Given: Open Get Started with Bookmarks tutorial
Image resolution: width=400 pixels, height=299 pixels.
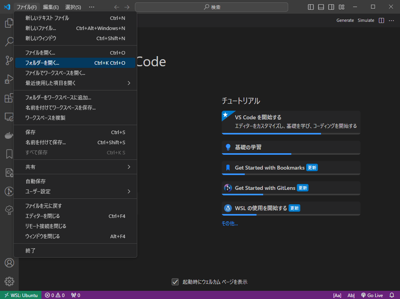Looking at the screenshot, I should click(291, 168).
